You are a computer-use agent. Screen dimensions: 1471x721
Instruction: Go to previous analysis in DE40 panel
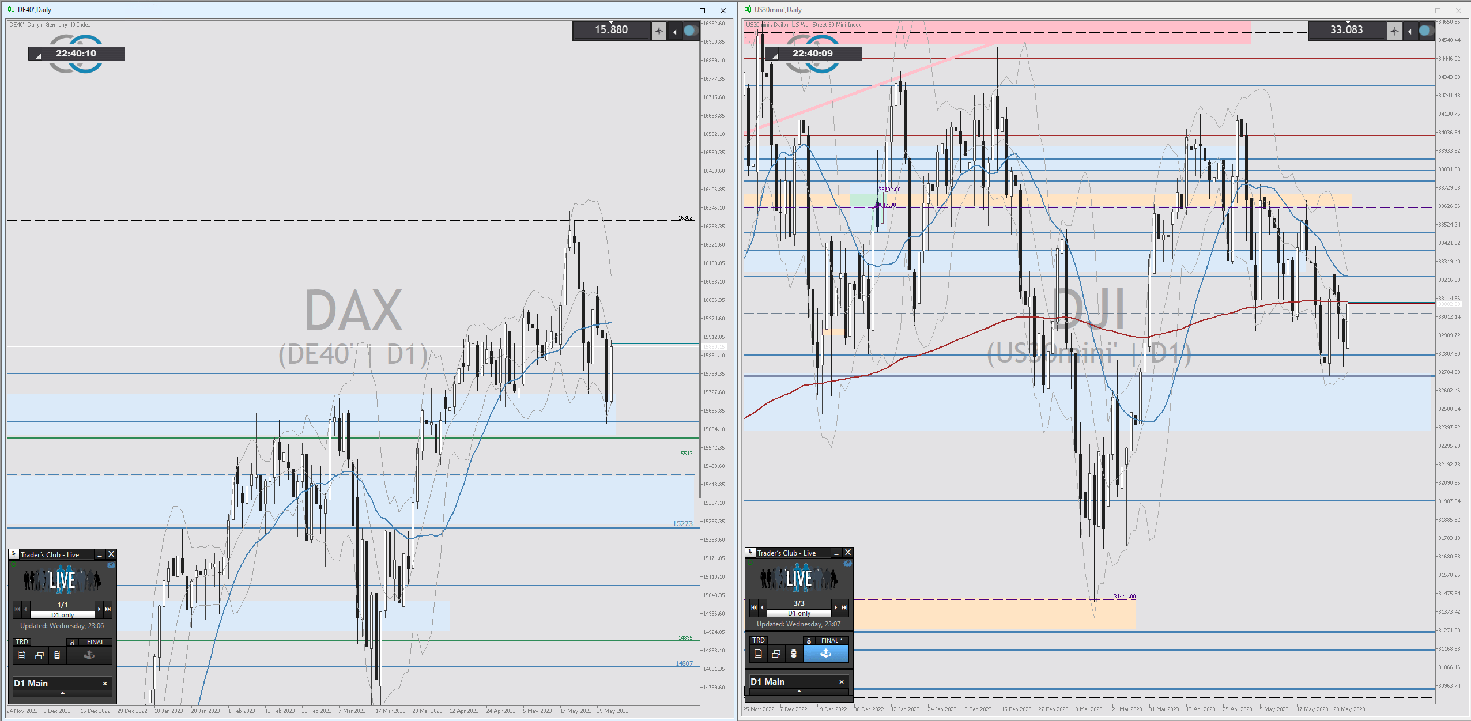(x=25, y=609)
